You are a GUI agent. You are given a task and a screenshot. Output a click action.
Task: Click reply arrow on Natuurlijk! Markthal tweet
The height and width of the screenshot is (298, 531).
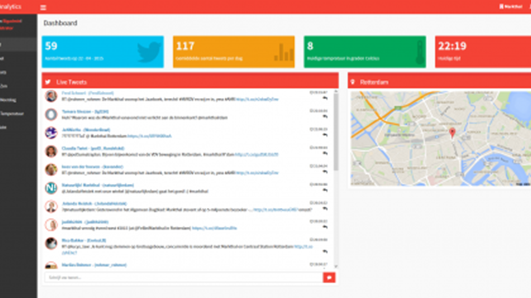pos(325,190)
